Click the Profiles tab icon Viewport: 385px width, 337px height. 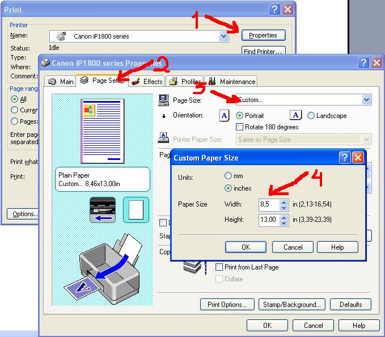click(174, 81)
